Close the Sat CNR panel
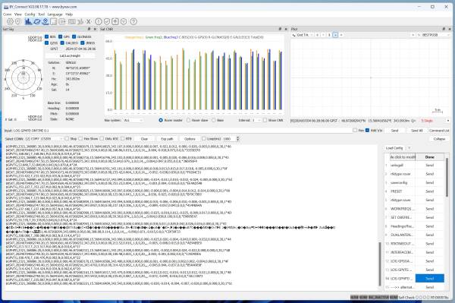Screen dimensions: 455x303 click(x=286, y=29)
